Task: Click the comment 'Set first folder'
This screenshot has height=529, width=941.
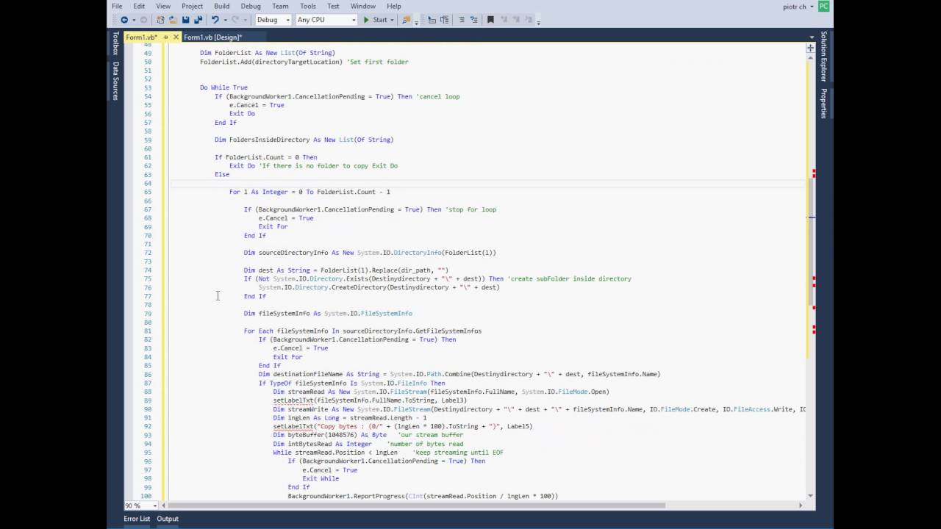Action: (x=377, y=62)
